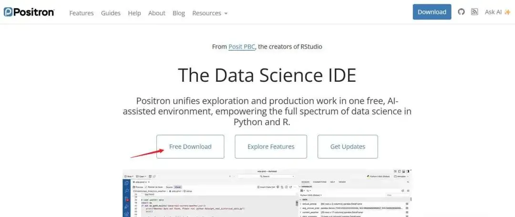The height and width of the screenshot is (217, 515).
Task: Click the Get Updates button
Action: click(348, 147)
